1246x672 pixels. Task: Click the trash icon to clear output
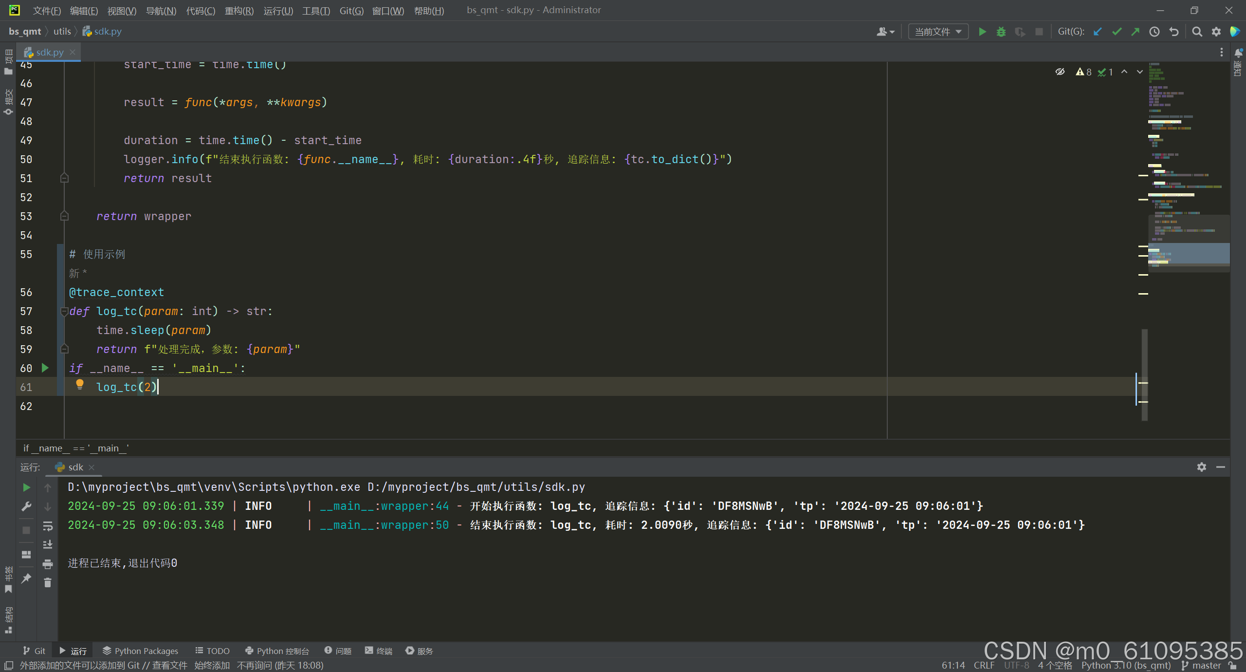tap(47, 582)
